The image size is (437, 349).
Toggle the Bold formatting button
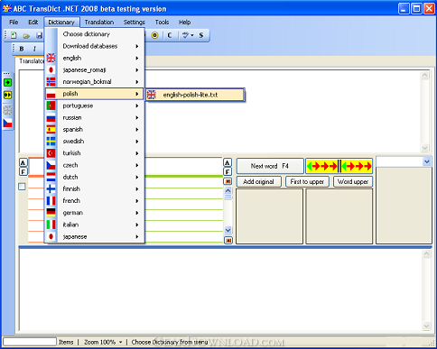click(x=22, y=49)
